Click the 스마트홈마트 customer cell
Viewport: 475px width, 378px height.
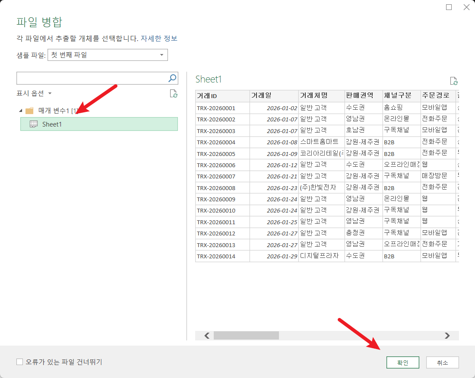322,142
